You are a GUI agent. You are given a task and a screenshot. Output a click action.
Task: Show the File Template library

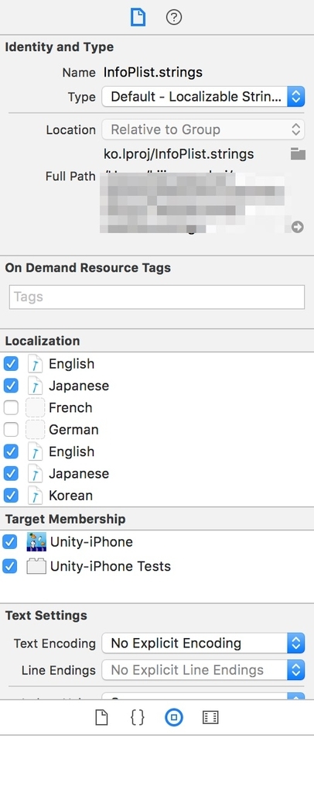(x=102, y=717)
